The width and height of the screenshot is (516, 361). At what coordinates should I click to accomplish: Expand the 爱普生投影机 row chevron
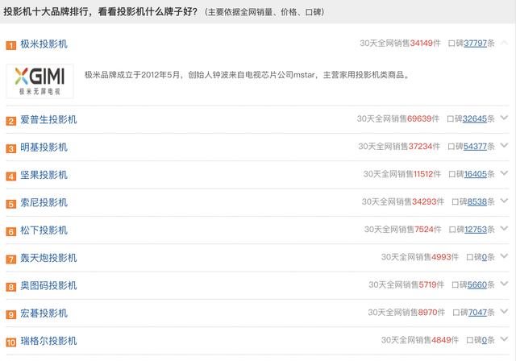tap(504, 118)
